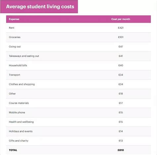Click the £421 rent cost value
The image size is (157, 155).
click(x=121, y=28)
